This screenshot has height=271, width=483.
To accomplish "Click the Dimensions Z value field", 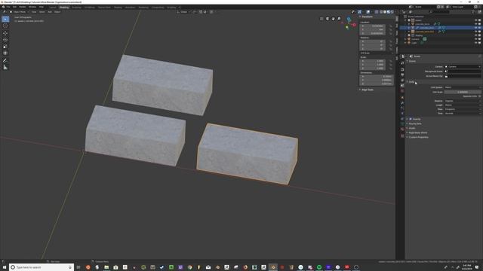I will coord(377,84).
